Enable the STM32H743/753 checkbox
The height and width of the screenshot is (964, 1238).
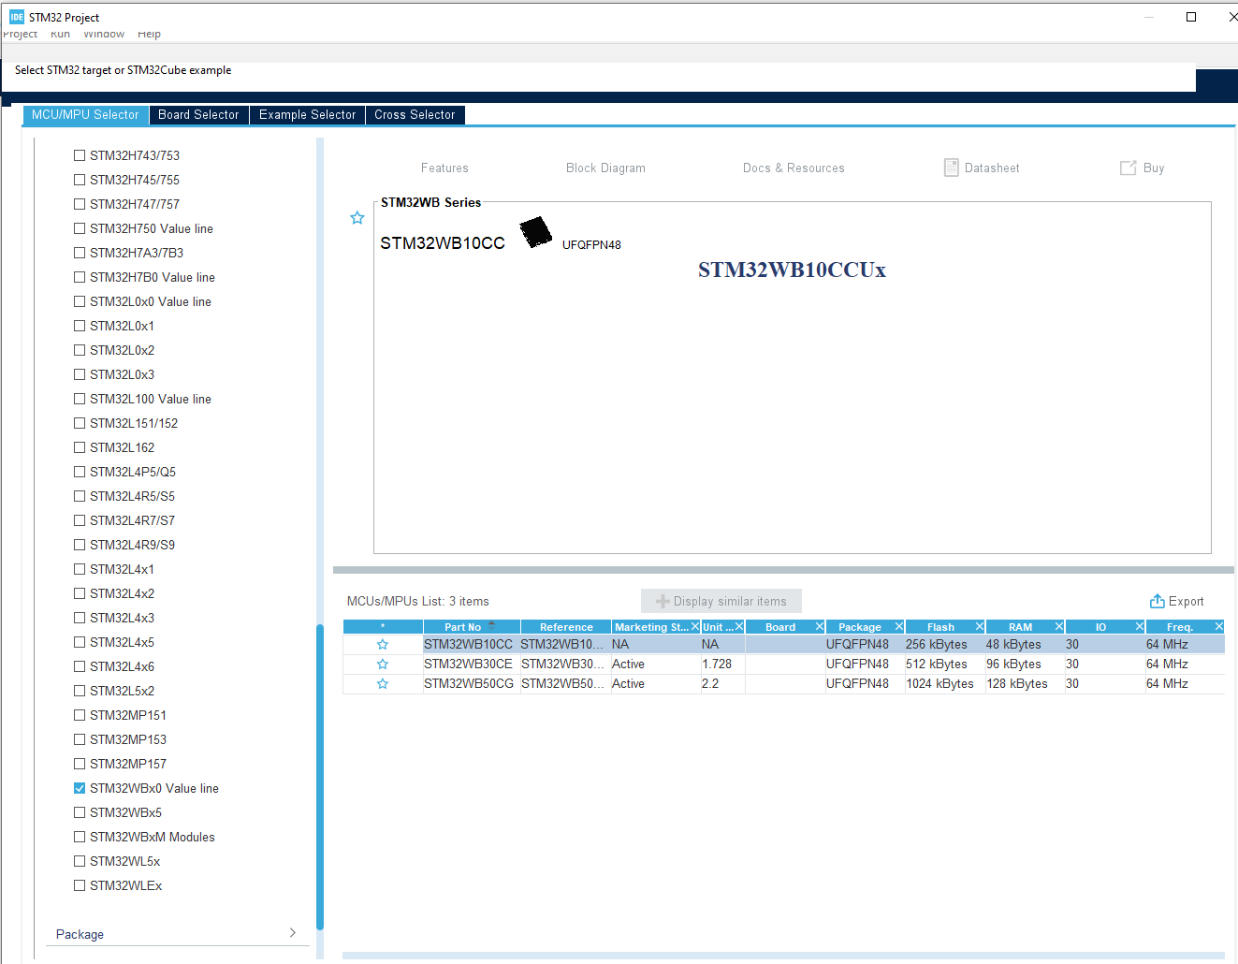80,155
